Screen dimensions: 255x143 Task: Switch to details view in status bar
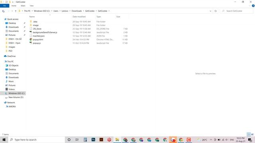(x=249, y=134)
